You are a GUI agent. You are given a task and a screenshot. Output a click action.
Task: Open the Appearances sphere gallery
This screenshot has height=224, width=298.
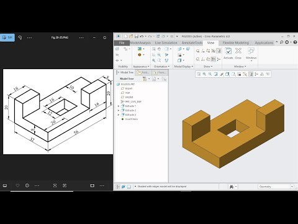click(x=140, y=55)
